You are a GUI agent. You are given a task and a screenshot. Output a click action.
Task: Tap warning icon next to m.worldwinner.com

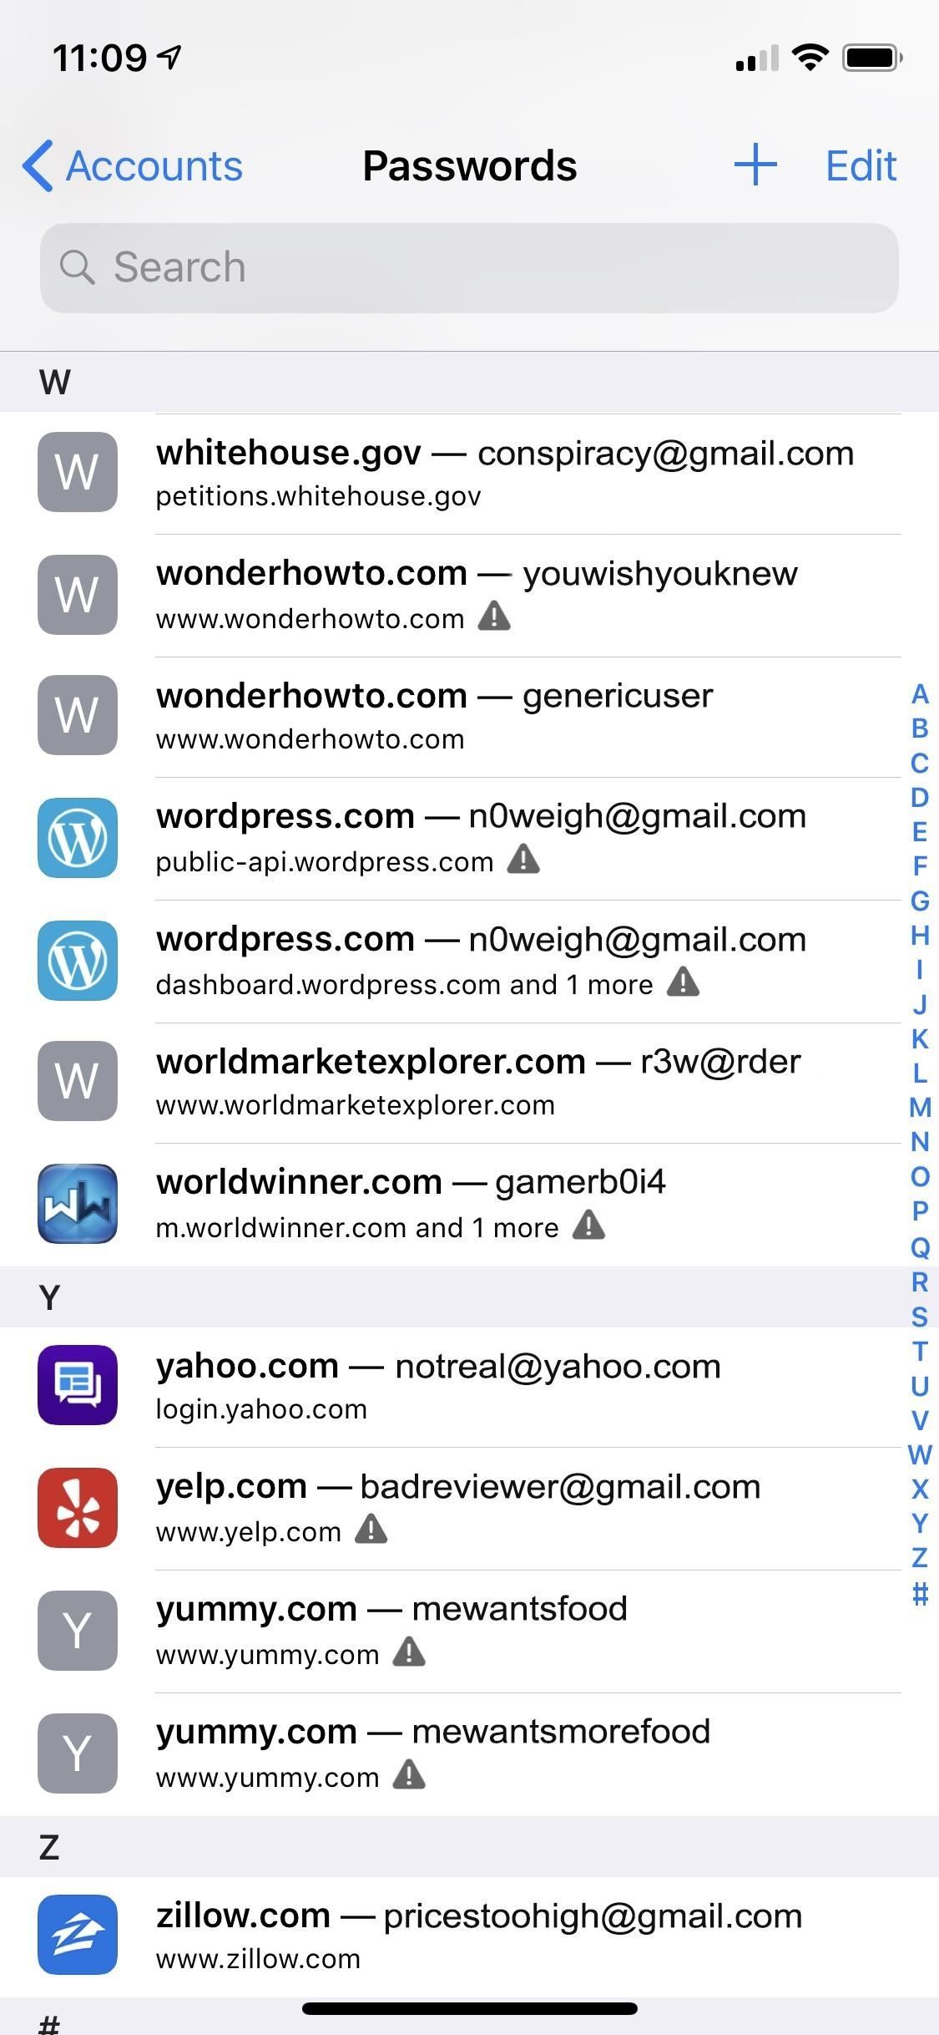588,1226
